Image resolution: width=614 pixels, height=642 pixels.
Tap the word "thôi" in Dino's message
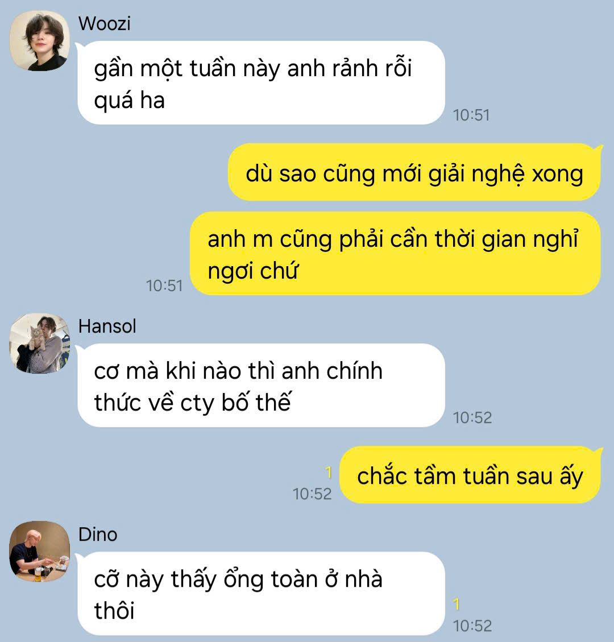[114, 611]
